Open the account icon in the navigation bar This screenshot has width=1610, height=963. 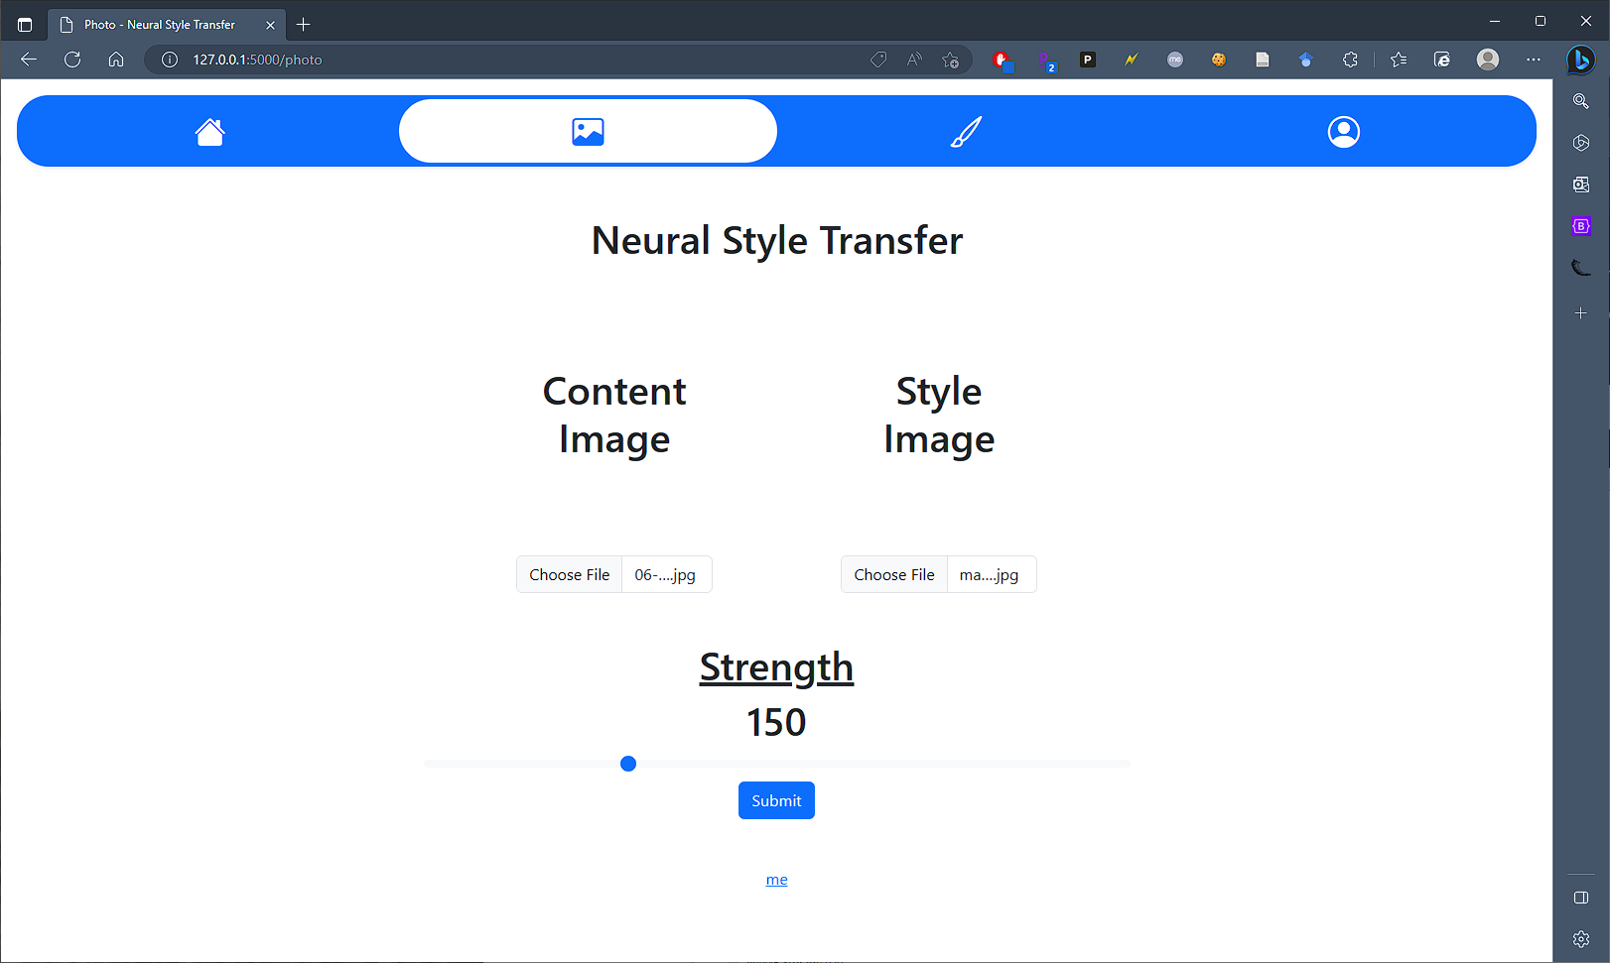click(x=1343, y=130)
